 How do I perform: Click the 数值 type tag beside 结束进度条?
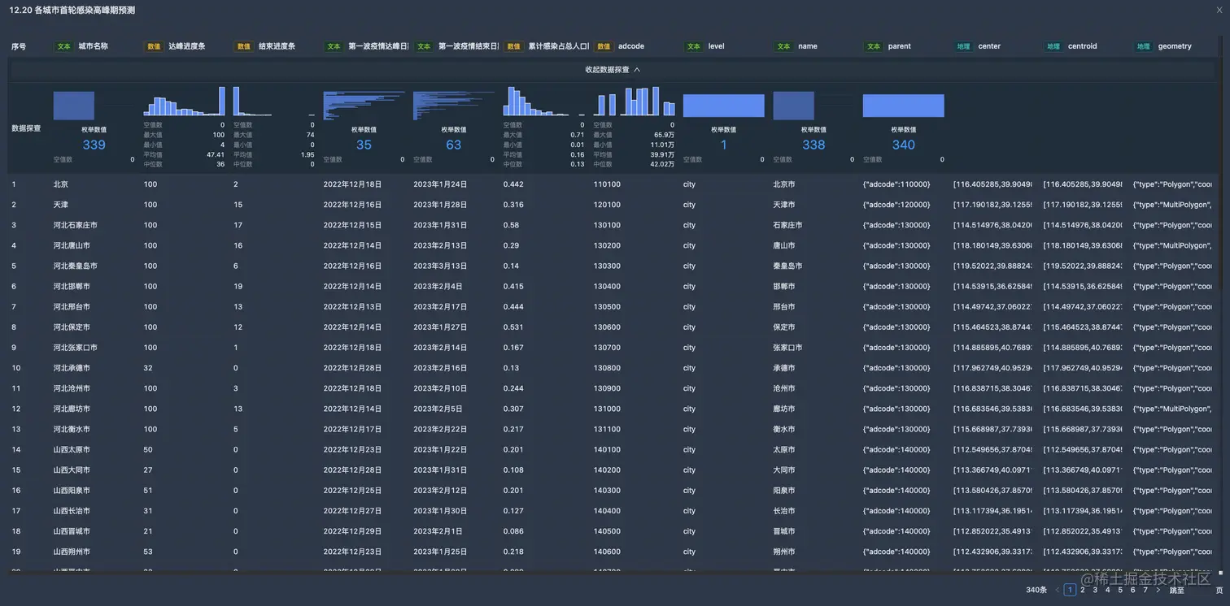click(x=244, y=46)
